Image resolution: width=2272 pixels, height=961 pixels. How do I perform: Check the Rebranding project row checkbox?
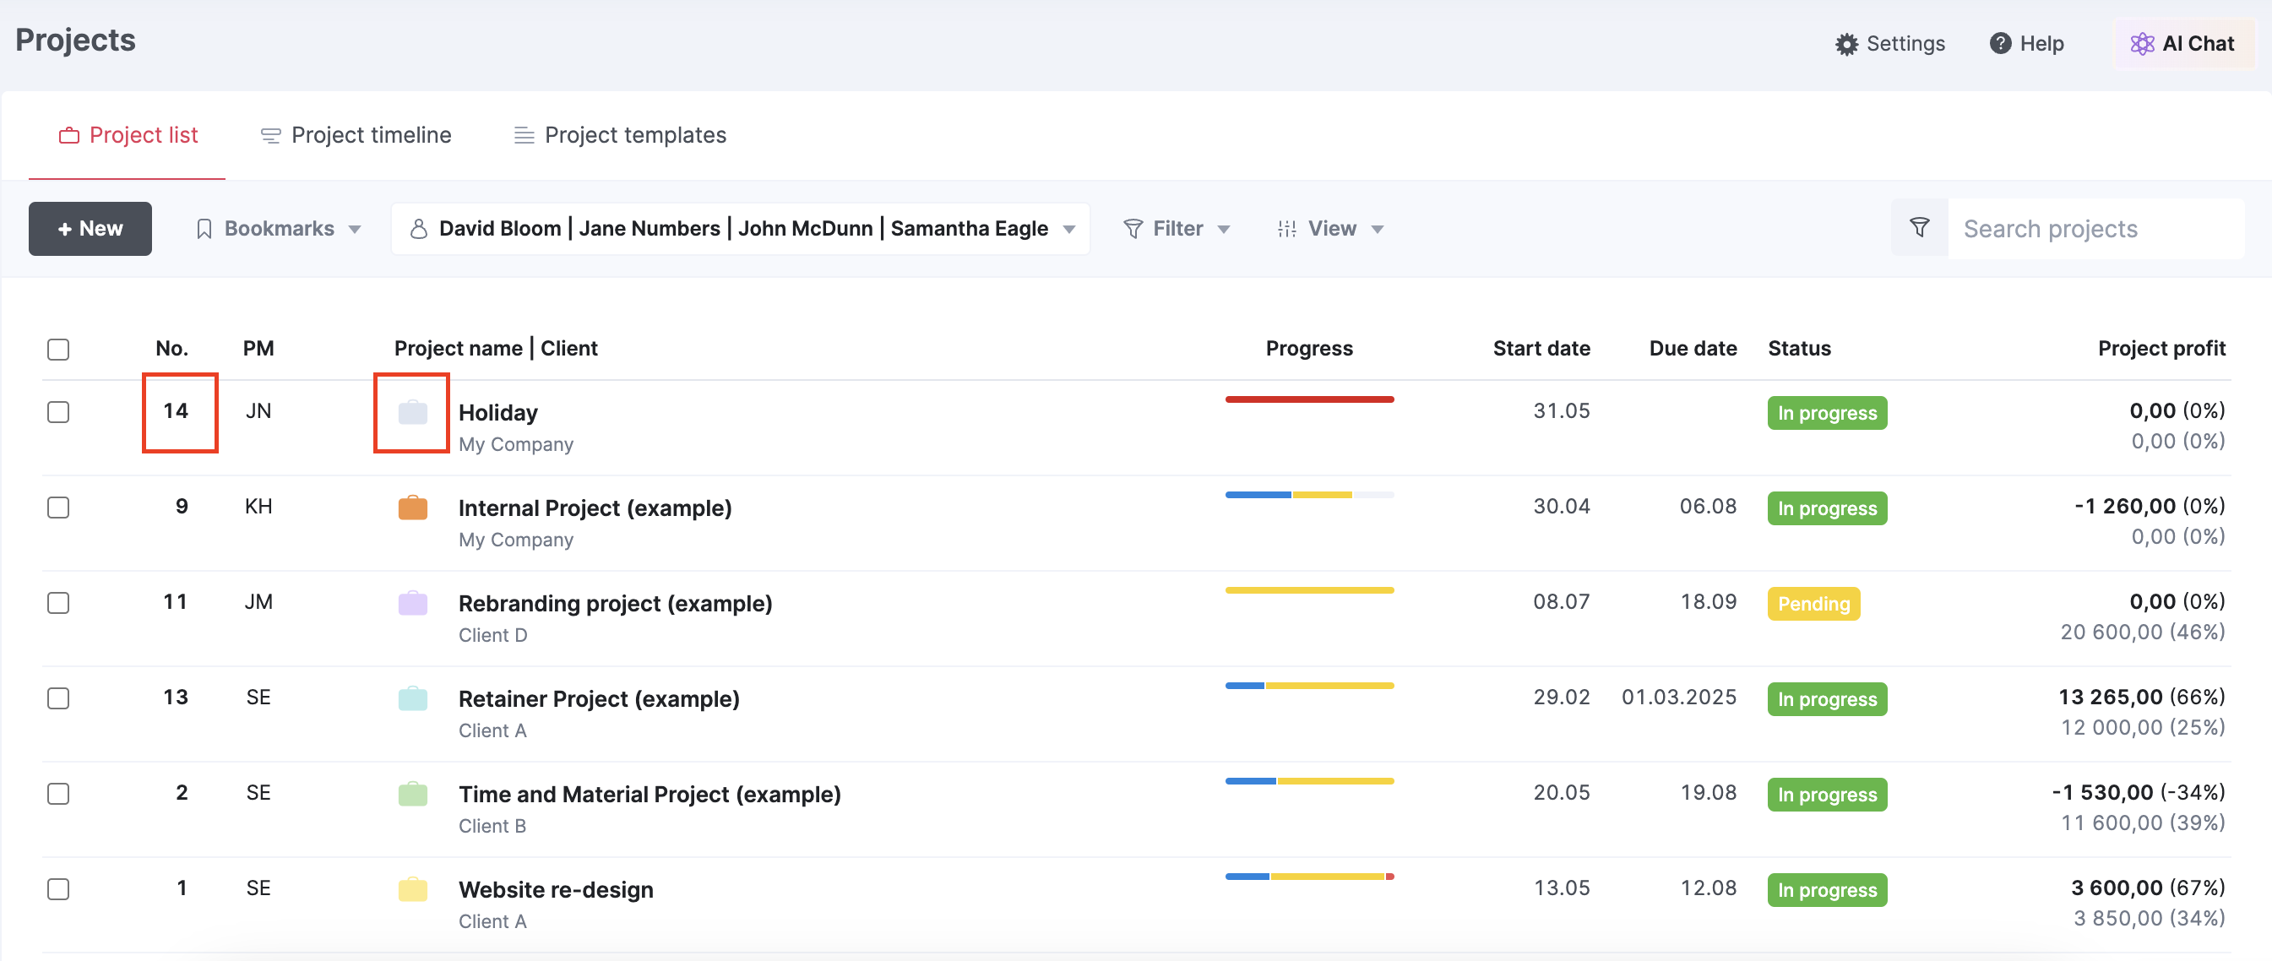pos(58,603)
